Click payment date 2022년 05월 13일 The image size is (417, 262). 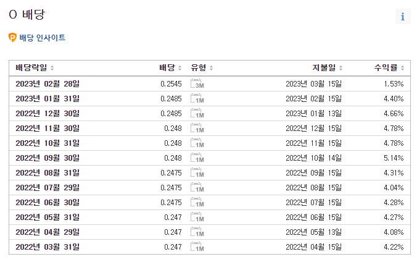pyautogui.click(x=314, y=232)
